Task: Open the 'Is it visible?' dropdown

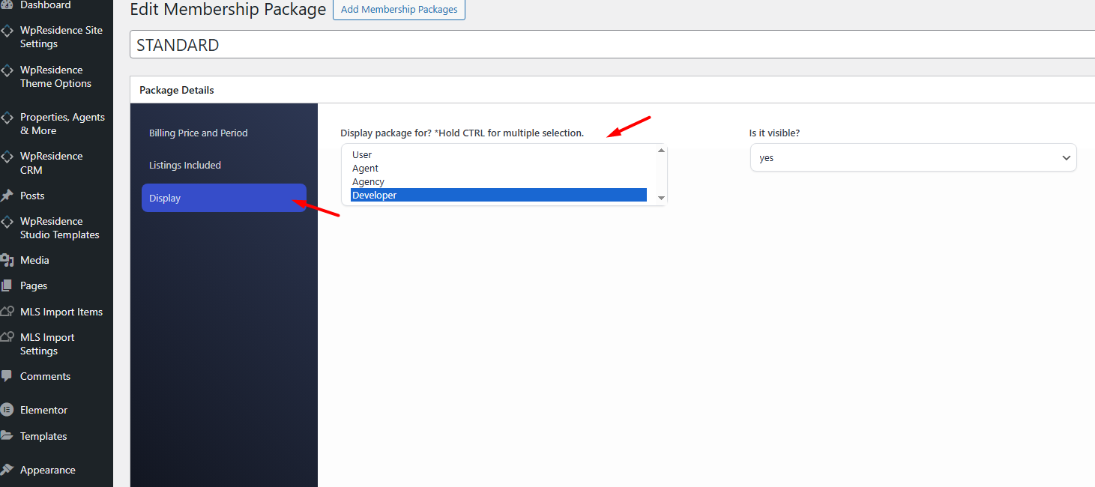Action: (x=913, y=158)
